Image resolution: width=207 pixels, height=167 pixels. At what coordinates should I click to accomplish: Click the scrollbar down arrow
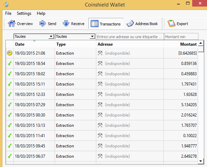[x=201, y=161]
